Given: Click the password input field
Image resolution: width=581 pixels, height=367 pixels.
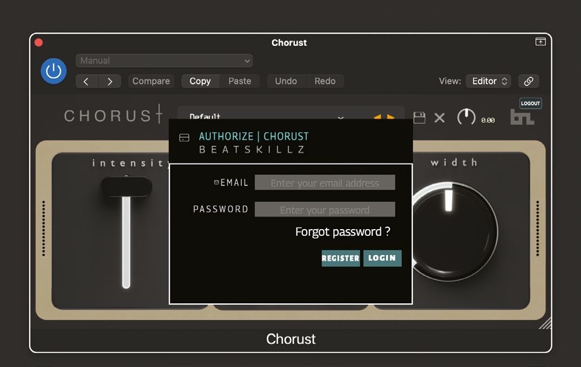Looking at the screenshot, I should [x=325, y=210].
